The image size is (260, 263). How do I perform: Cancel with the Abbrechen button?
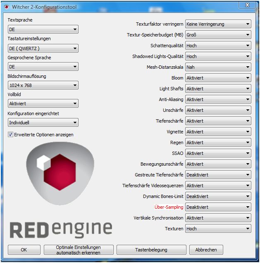[206, 250]
